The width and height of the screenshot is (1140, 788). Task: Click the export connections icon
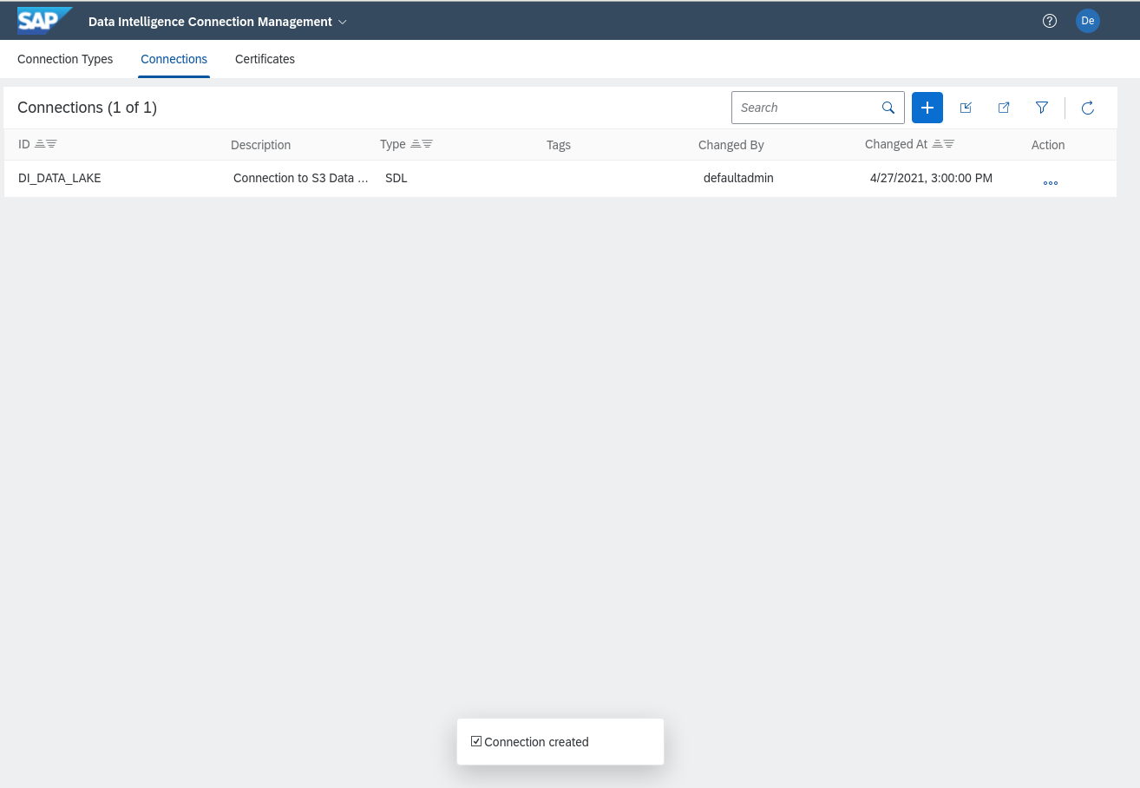(1004, 108)
